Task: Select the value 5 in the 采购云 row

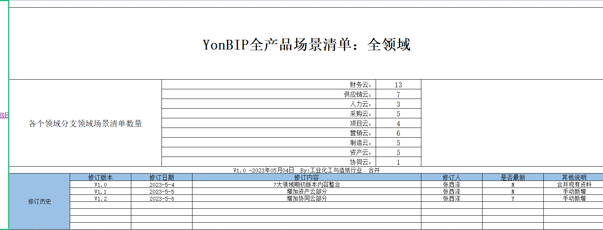Action: pyautogui.click(x=399, y=114)
